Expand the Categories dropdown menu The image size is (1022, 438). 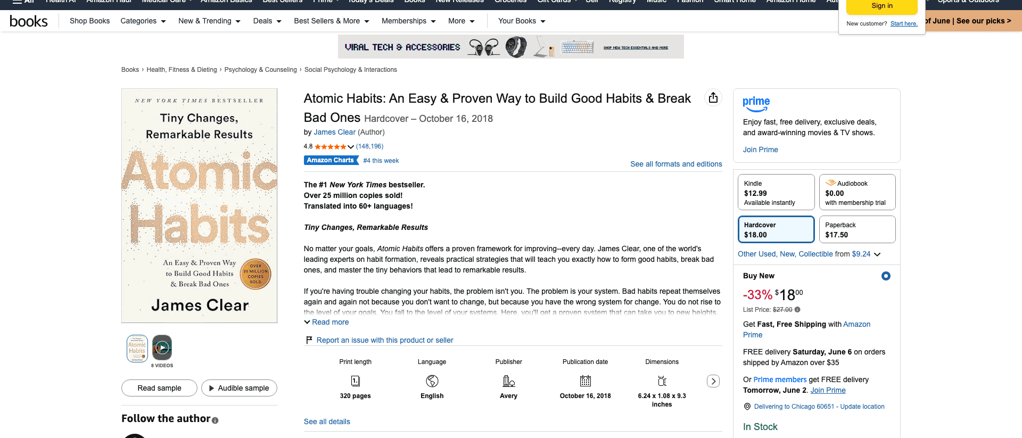[143, 21]
